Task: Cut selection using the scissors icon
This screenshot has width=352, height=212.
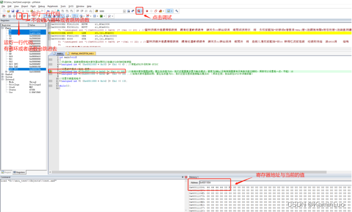Action: point(23,11)
